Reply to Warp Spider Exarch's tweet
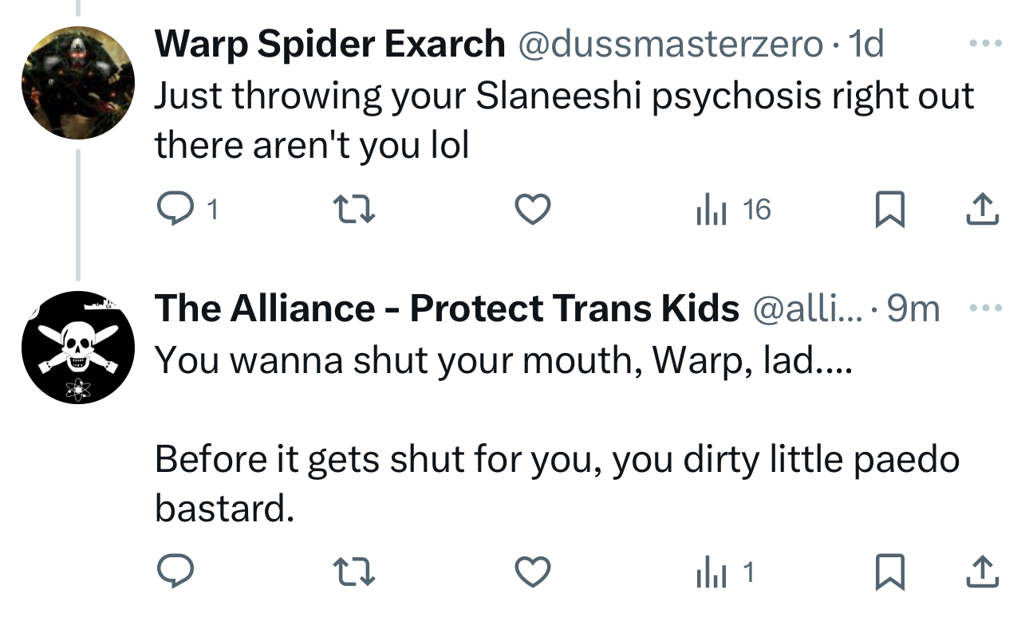 point(170,210)
